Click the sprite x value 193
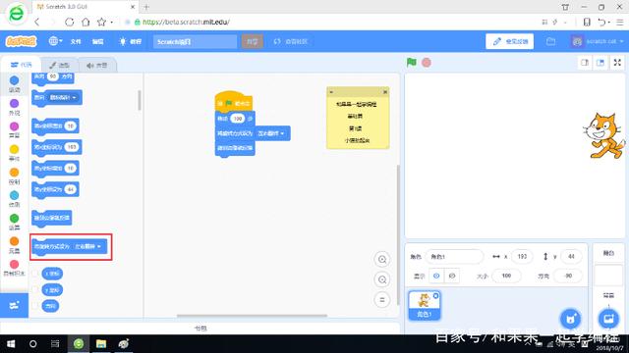Screen dimensions: 629x353 [x=522, y=257]
